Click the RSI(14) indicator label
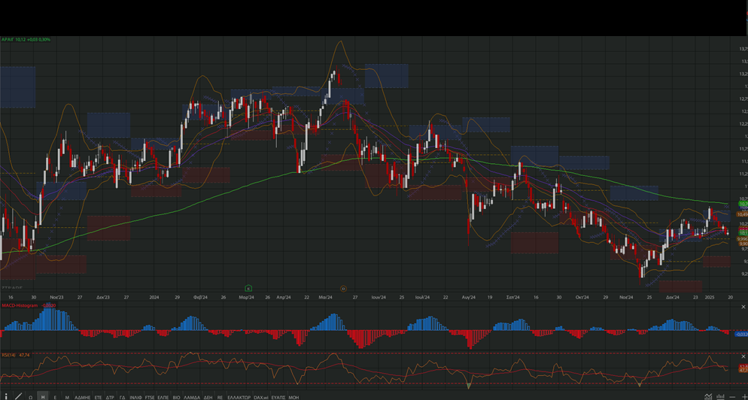 (x=9, y=355)
